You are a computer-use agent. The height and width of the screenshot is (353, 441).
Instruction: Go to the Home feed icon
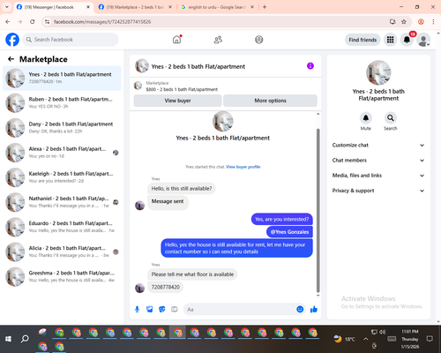[x=176, y=40]
